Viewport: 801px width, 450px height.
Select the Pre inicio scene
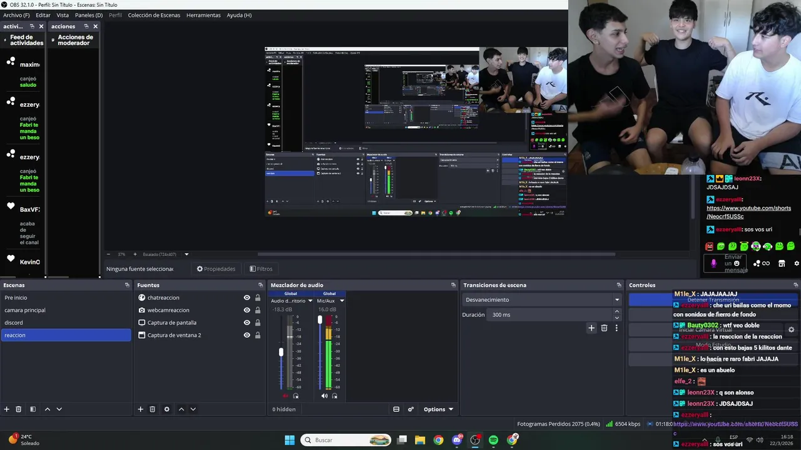pyautogui.click(x=66, y=297)
